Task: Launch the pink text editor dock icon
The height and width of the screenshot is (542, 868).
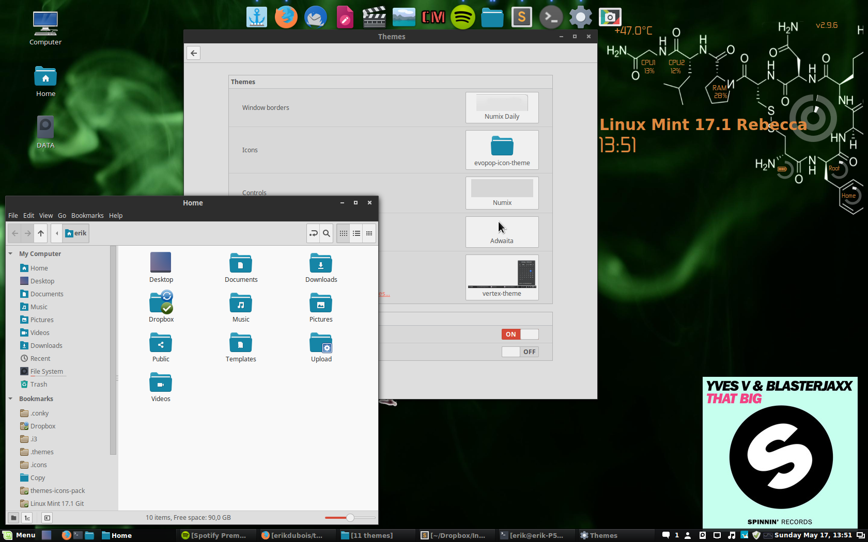Action: coord(345,17)
